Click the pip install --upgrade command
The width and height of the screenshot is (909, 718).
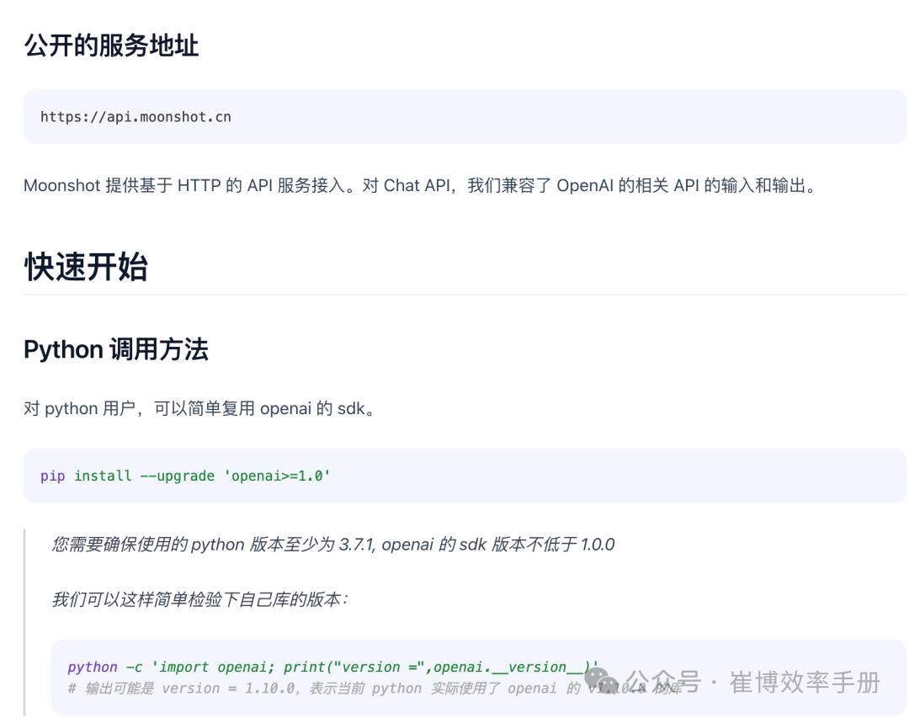point(185,476)
